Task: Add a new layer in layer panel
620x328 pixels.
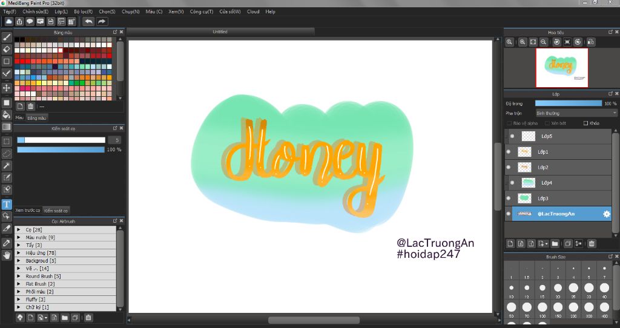Action: [x=510, y=243]
